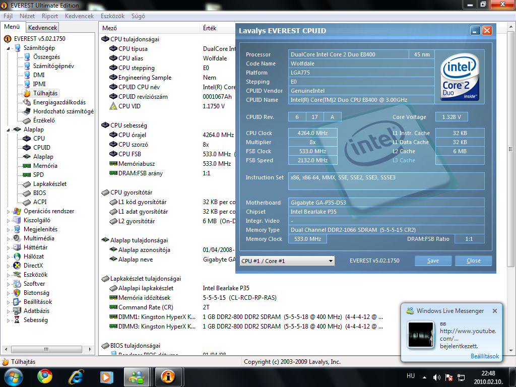Click the Memória RAM icon

[x=27, y=166]
